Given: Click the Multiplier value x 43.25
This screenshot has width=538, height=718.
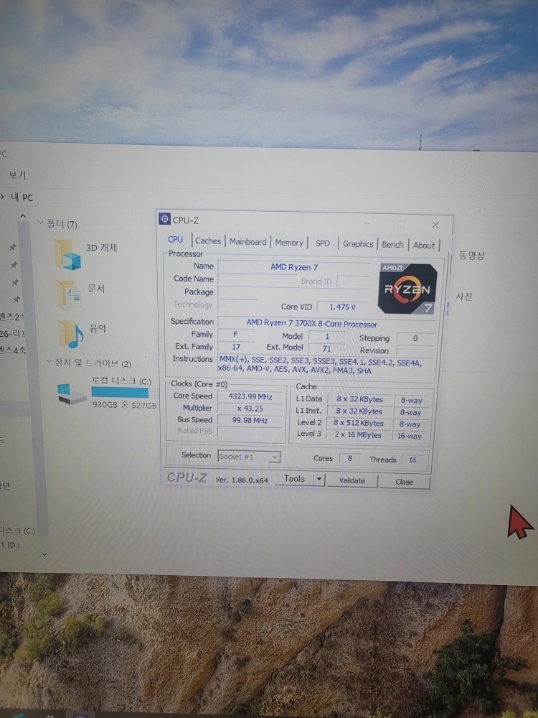Looking at the screenshot, I should pos(250,409).
